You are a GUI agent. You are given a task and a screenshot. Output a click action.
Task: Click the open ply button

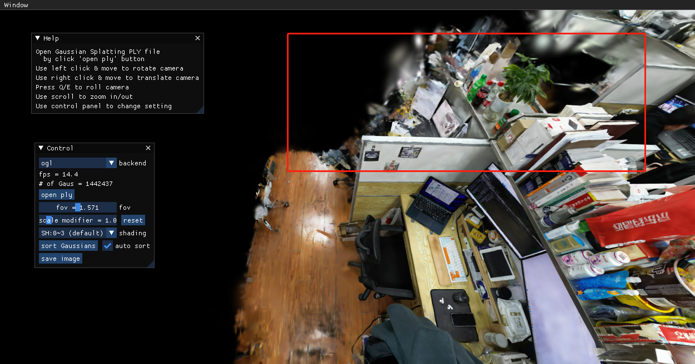click(57, 195)
